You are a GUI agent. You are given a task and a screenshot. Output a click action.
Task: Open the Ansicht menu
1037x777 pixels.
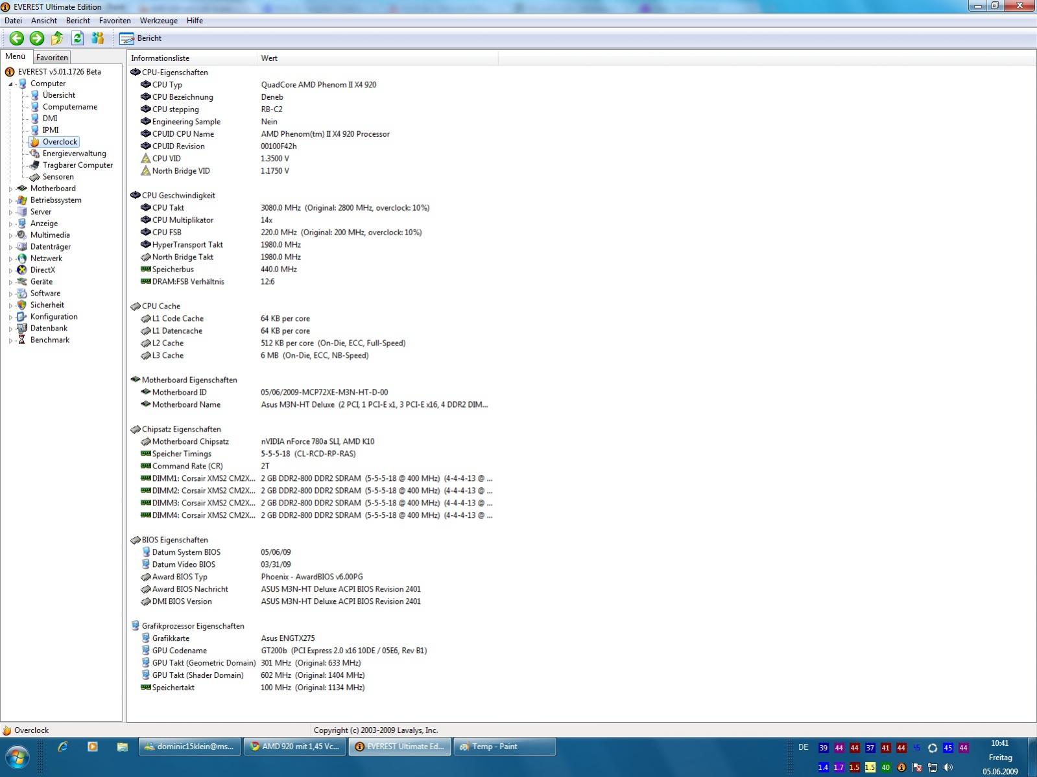point(44,21)
